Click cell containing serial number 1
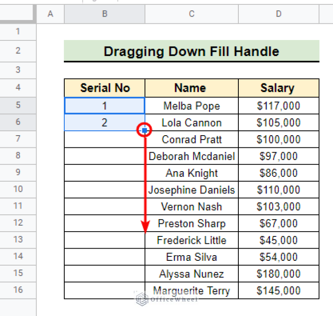333x316 pixels. click(x=105, y=106)
